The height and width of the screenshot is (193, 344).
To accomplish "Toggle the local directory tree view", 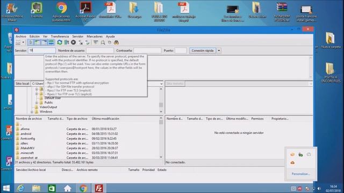I will [x=37, y=42].
